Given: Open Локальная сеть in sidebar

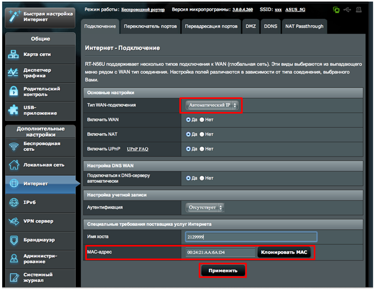Looking at the screenshot, I should (x=40, y=165).
